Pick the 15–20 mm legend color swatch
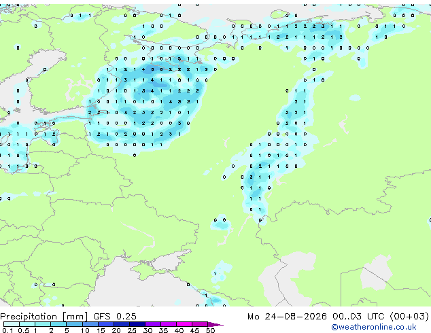 point(106,324)
